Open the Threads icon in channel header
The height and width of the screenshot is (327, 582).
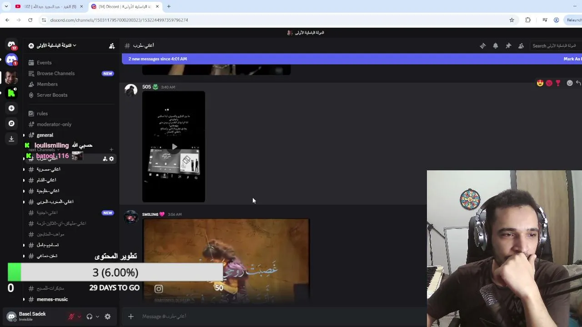click(483, 46)
